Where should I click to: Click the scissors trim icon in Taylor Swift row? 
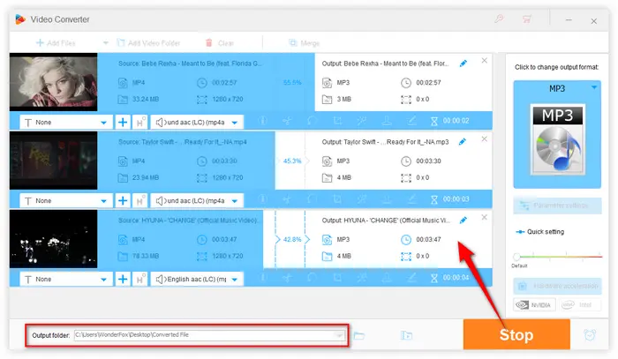[x=287, y=199]
